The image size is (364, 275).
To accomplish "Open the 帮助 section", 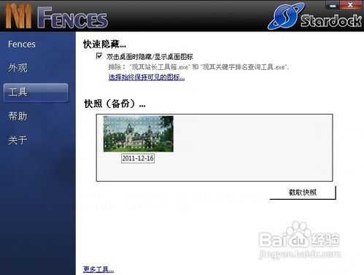I will [18, 116].
